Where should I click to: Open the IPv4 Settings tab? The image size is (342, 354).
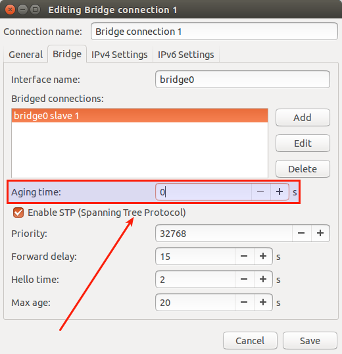click(119, 55)
